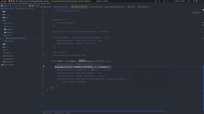
Task: Click the date and time in top bar
Action: (102, 1)
